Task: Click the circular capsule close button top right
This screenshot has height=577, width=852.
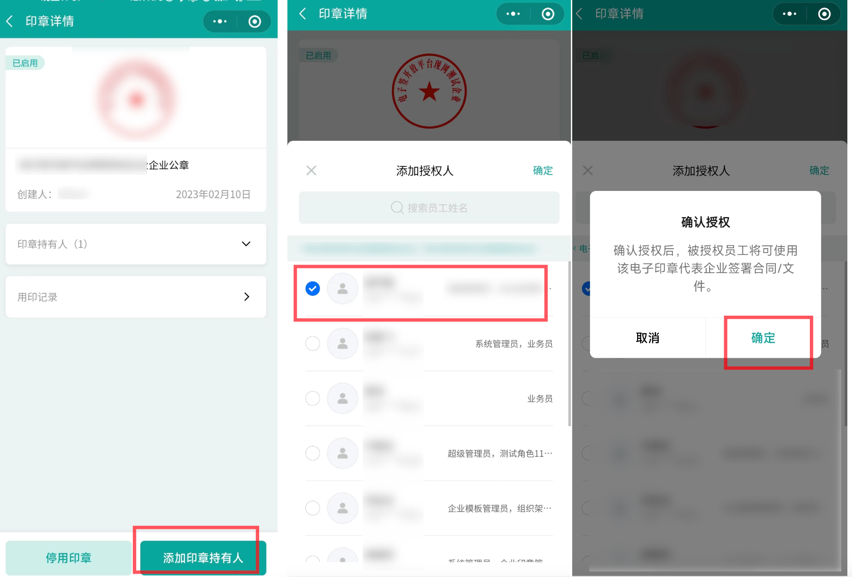Action: tap(254, 21)
